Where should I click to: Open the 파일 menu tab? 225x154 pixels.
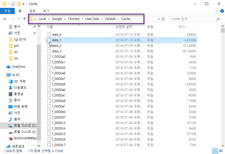click(7, 11)
